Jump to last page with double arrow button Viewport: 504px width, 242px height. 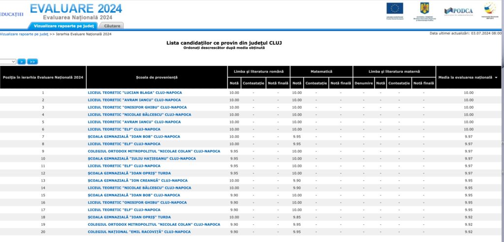(32, 61)
